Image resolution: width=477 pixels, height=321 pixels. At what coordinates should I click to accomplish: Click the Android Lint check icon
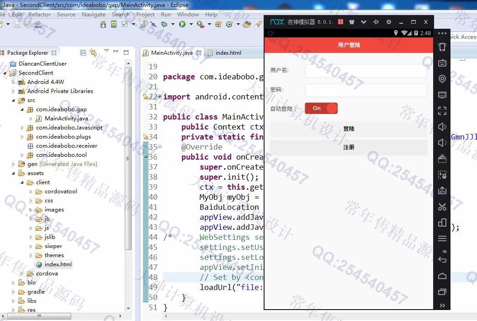click(125, 24)
